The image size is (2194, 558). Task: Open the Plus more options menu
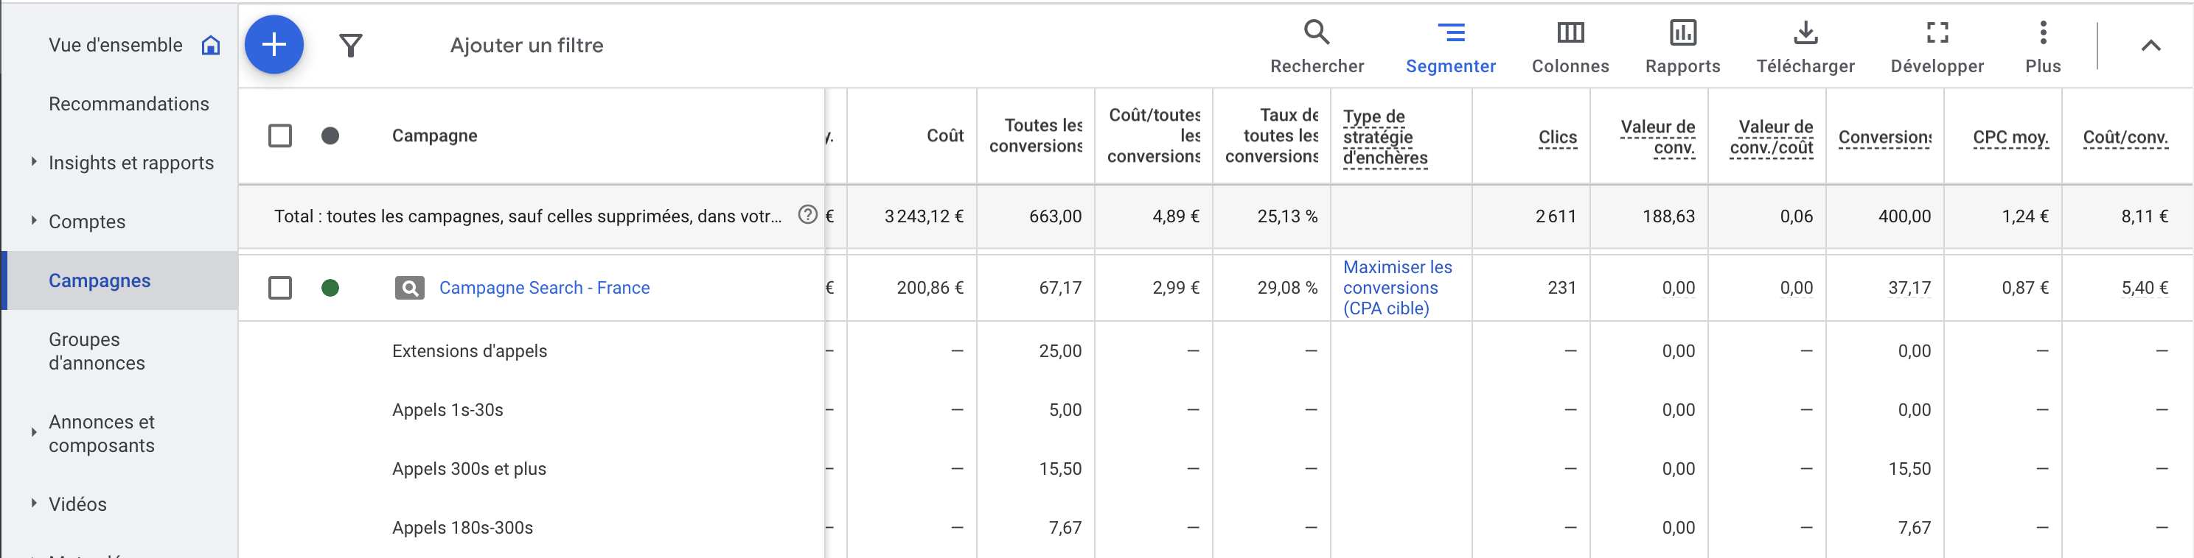coord(2042,47)
